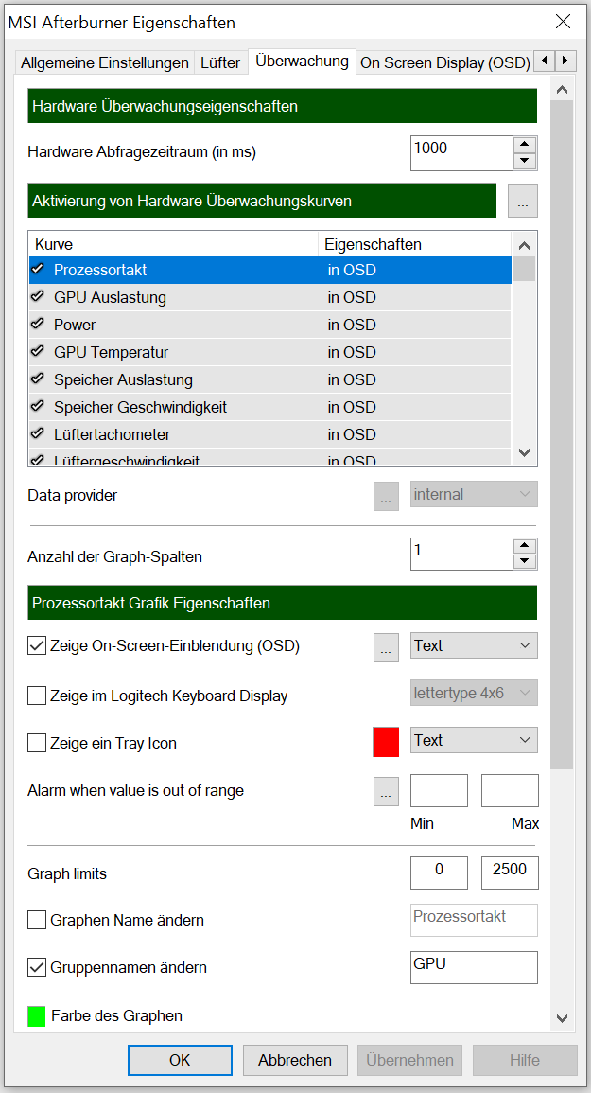Click the Gruppennamen field containing GPU

(474, 967)
